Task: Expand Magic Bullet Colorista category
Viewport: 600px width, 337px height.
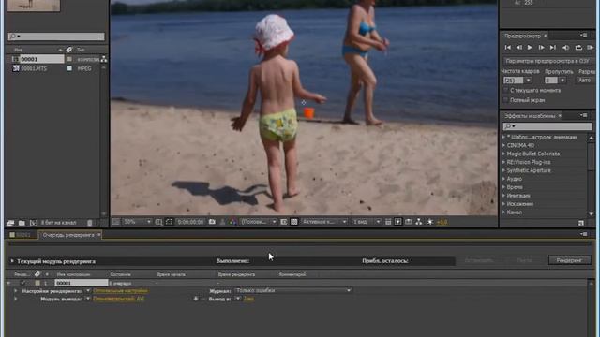Action: click(504, 154)
